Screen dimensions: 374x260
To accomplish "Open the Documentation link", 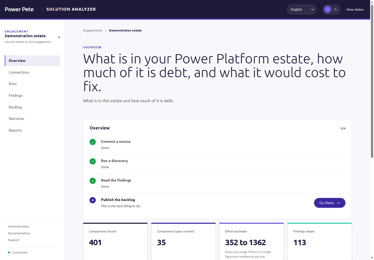I will tap(19, 233).
